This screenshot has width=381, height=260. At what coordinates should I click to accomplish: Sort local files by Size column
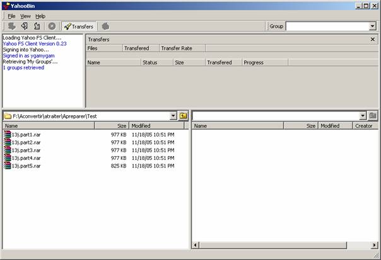tap(112, 126)
